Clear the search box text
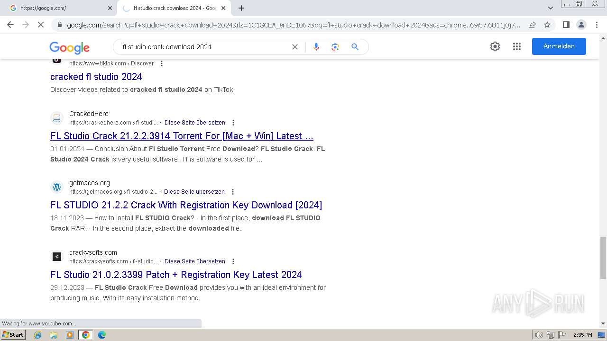 295,47
